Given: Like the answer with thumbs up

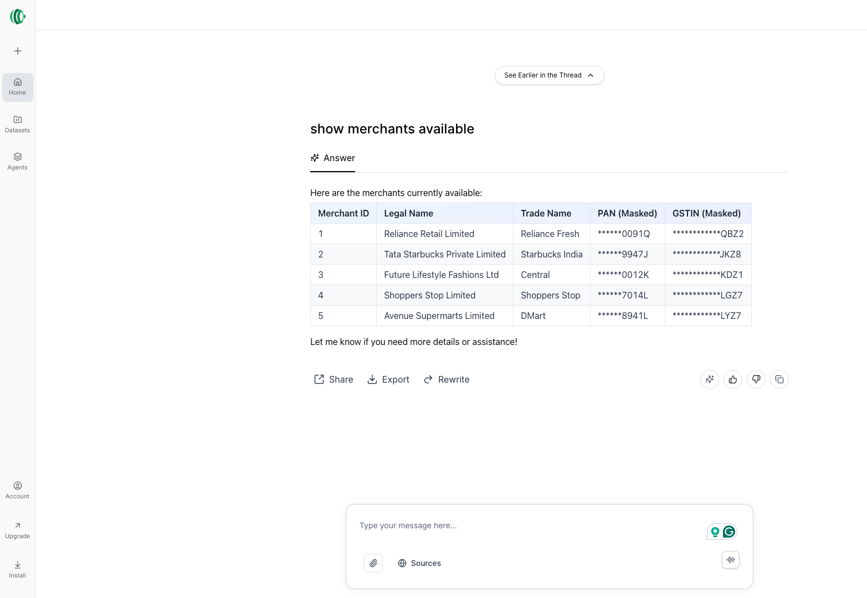Looking at the screenshot, I should point(733,379).
